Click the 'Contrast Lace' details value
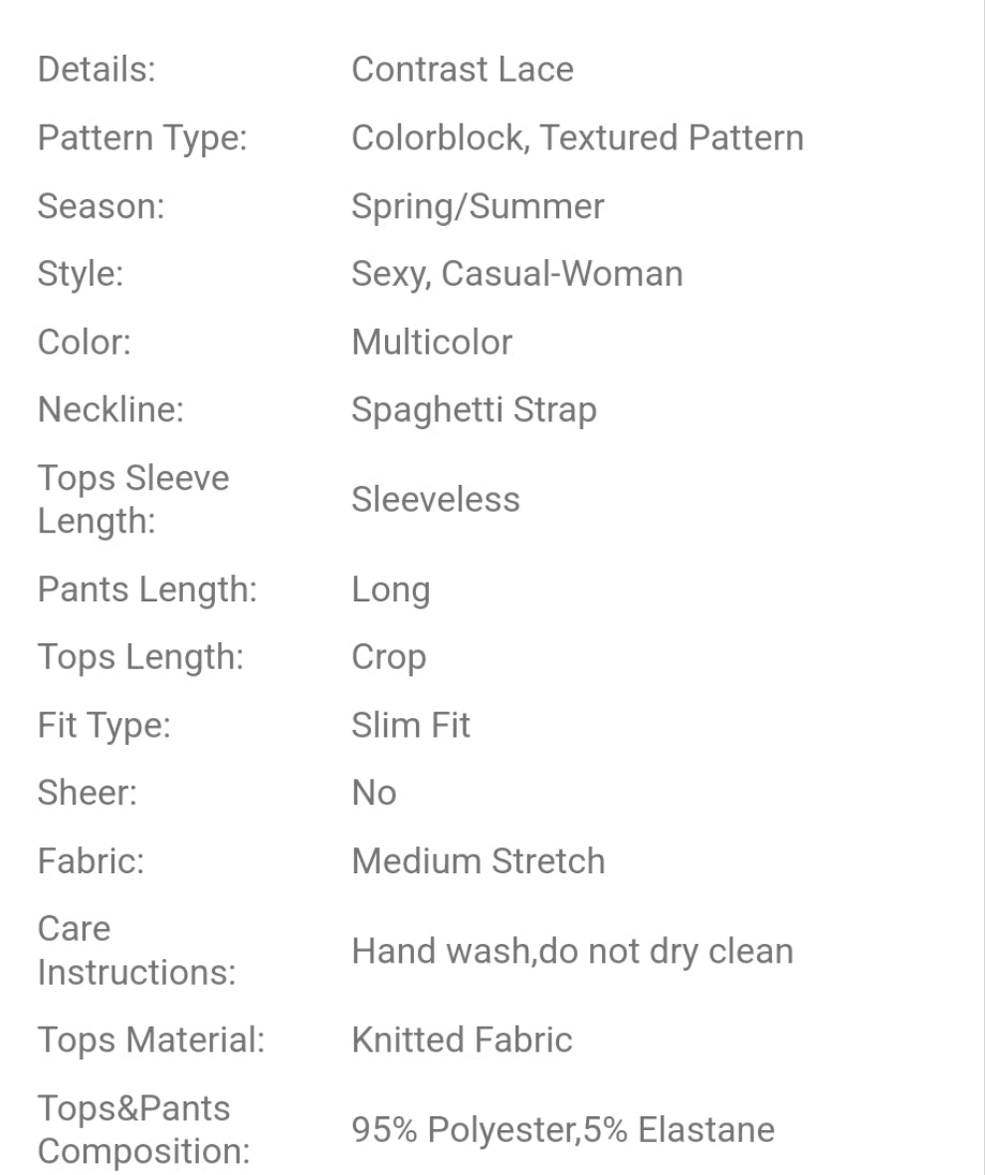 click(x=462, y=70)
